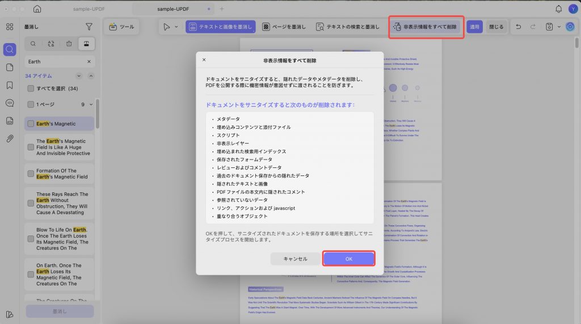
Task: Open the Tools menu button
Action: click(122, 27)
